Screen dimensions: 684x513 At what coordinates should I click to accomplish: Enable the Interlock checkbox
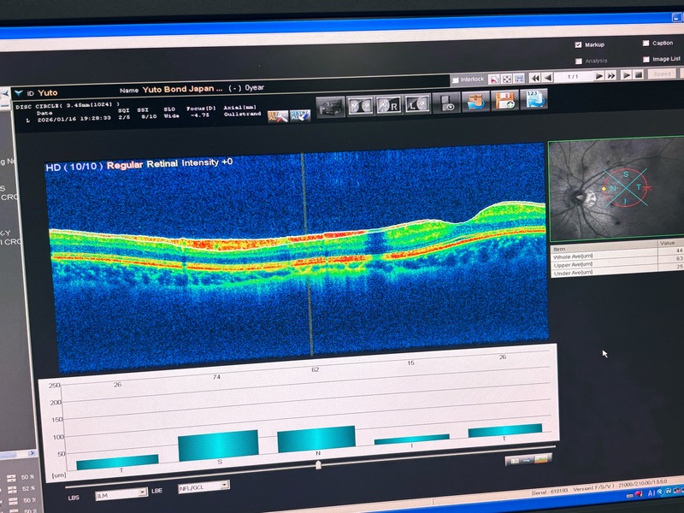coord(456,80)
